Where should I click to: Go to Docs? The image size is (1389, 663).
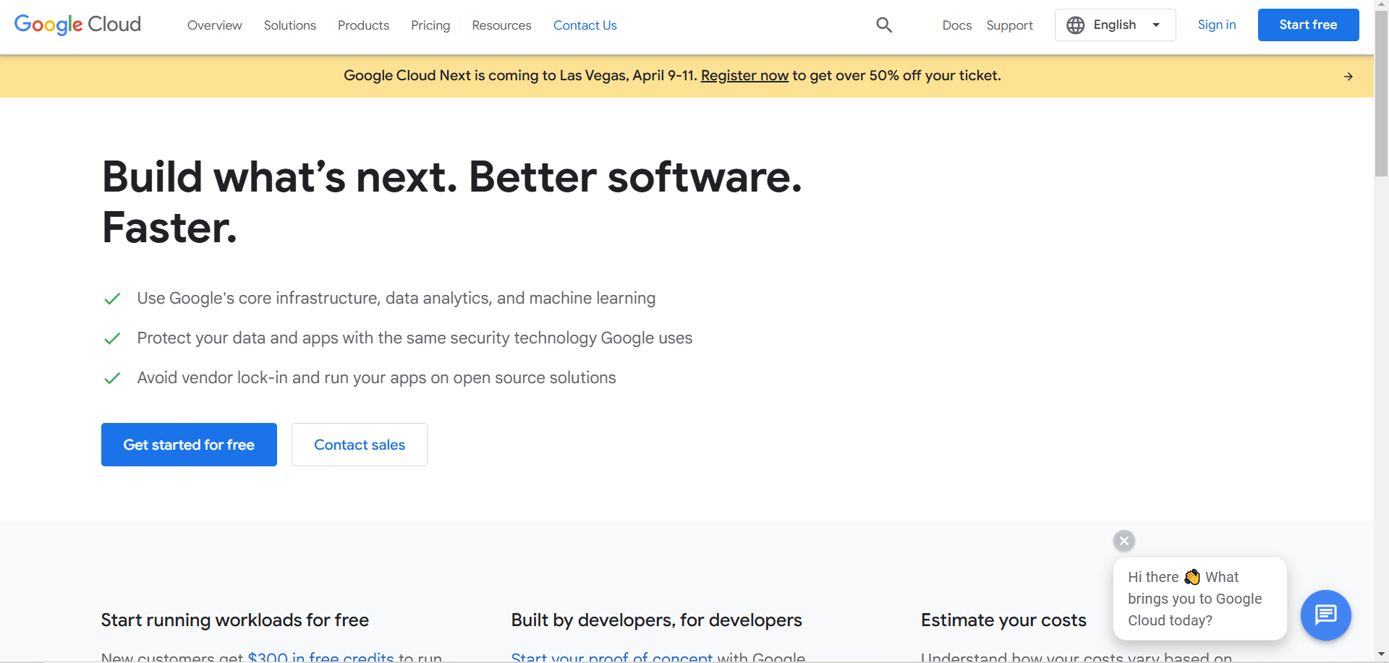tap(956, 25)
